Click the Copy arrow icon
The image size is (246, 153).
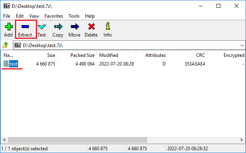coord(58,27)
